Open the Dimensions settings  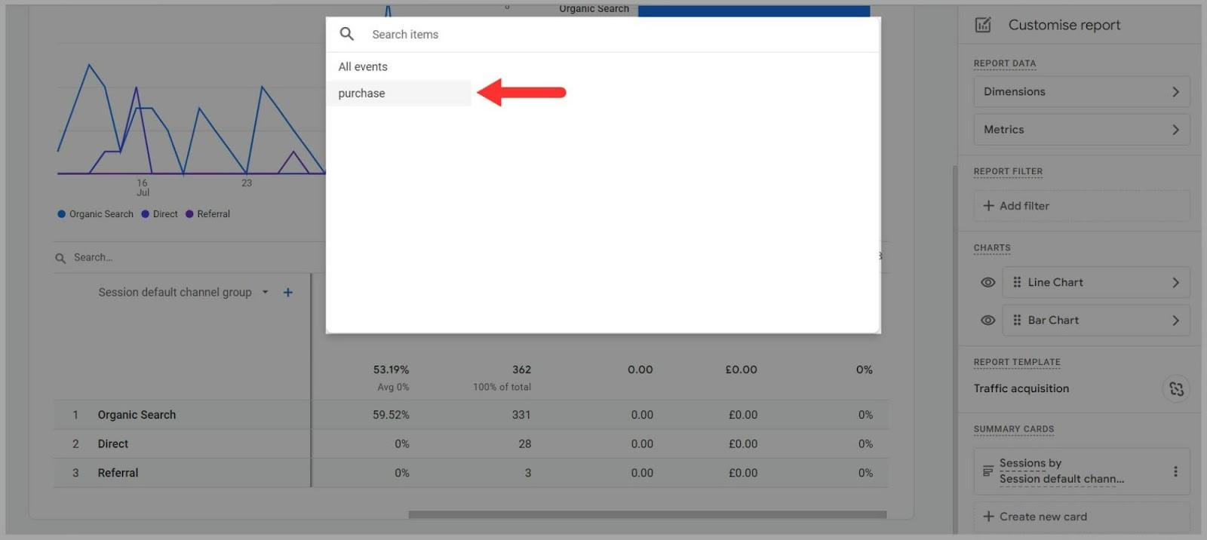(1081, 92)
